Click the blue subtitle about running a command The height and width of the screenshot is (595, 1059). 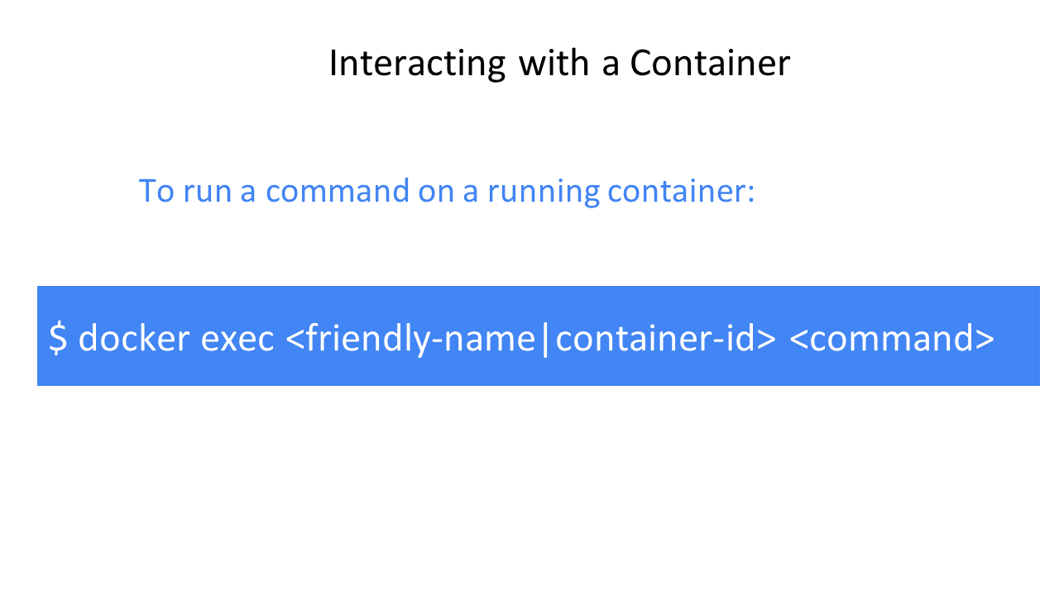tap(447, 191)
